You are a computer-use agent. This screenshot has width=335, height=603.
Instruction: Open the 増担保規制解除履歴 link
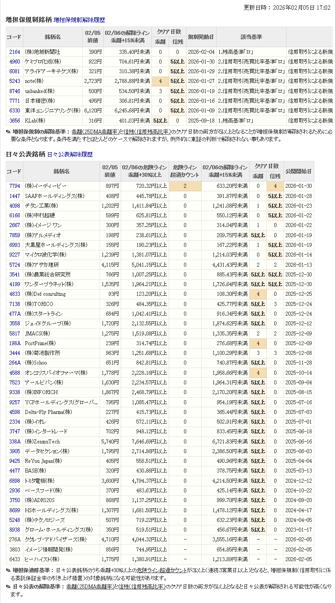coord(79,20)
